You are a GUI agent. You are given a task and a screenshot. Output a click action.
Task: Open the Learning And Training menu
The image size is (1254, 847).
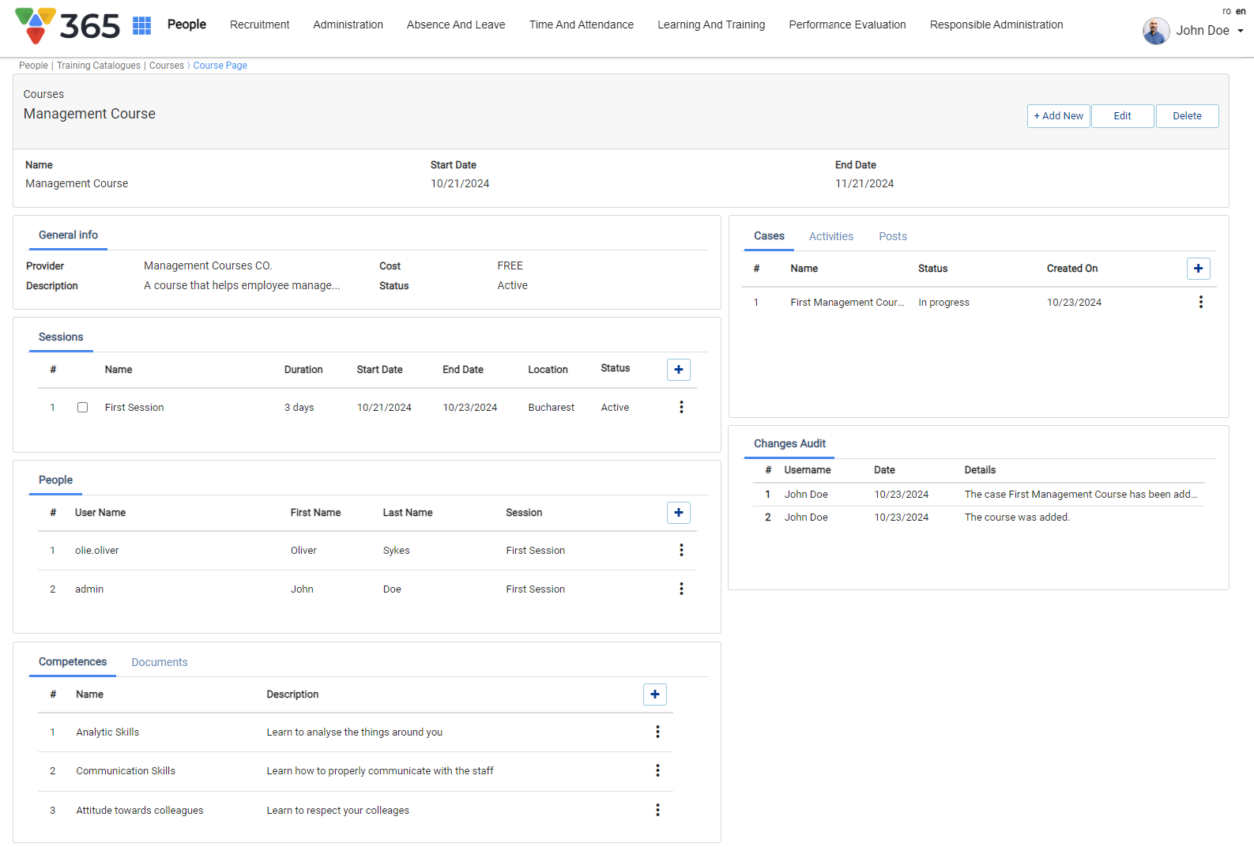(x=710, y=25)
